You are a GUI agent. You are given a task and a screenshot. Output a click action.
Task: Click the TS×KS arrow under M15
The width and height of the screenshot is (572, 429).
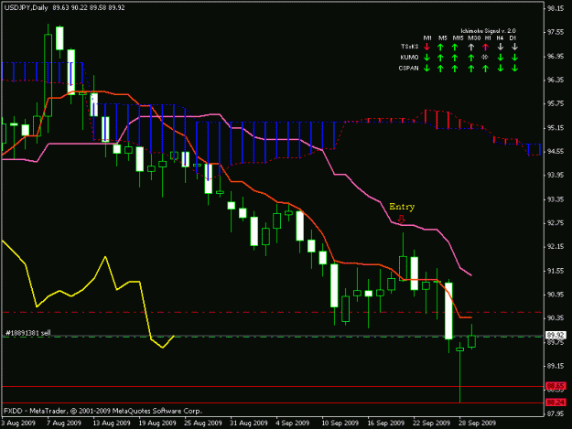(455, 47)
